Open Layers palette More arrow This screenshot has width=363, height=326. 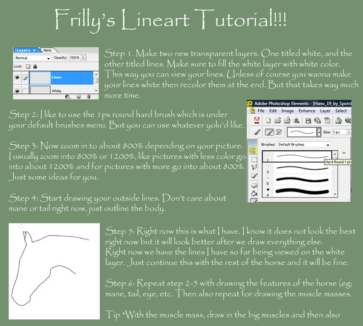(34, 50)
